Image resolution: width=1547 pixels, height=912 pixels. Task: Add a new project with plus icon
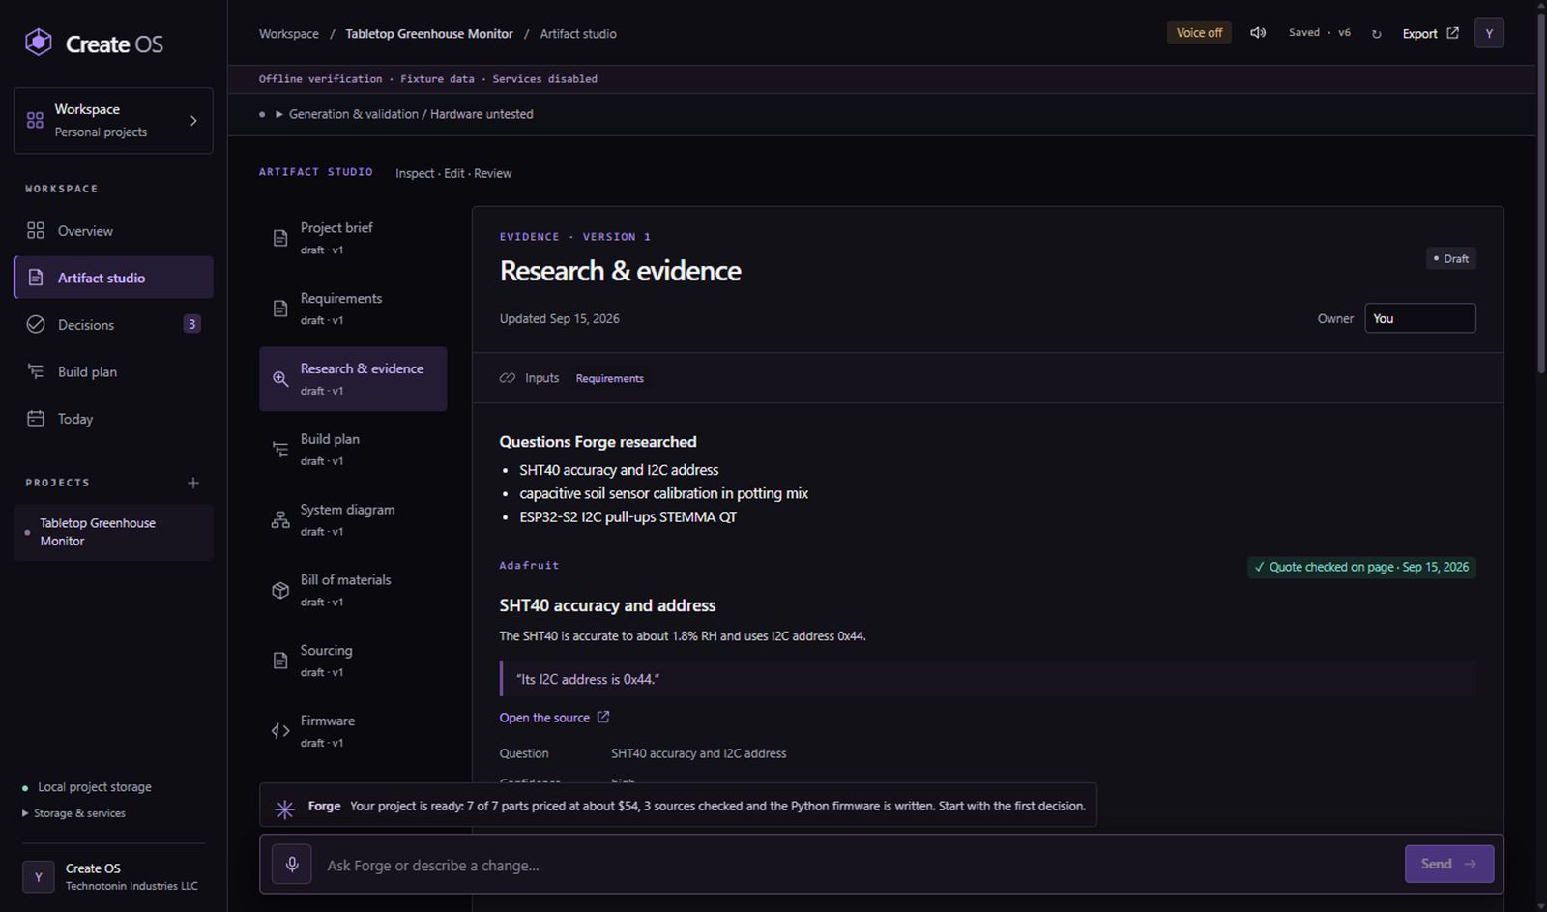click(x=193, y=483)
